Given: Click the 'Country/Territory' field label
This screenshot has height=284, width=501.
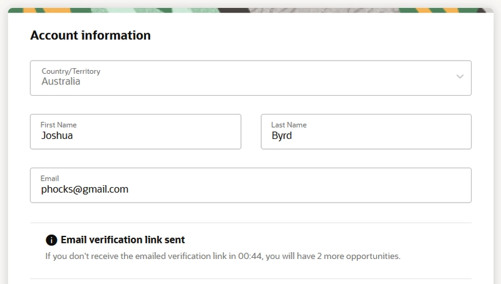Looking at the screenshot, I should click(71, 71).
